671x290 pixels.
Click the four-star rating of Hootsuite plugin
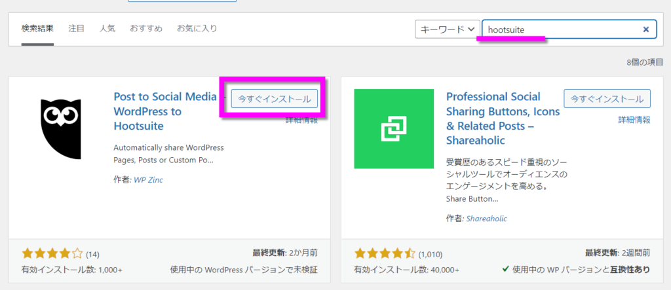tap(52, 254)
